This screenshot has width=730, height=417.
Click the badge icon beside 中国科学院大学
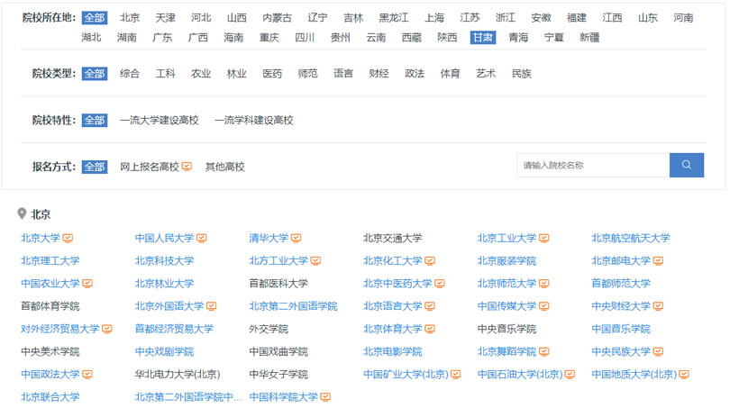325,396
